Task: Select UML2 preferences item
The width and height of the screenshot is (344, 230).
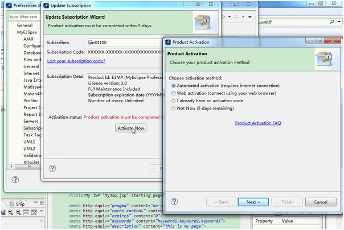Action: click(29, 149)
